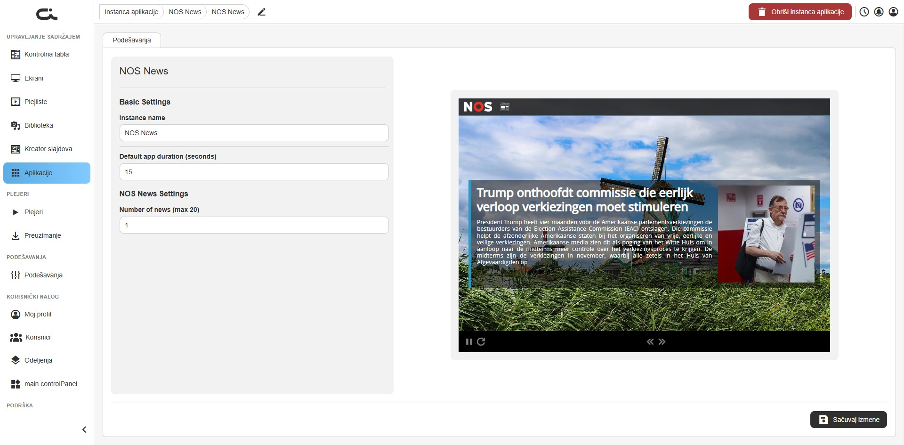This screenshot has width=904, height=445.
Task: Click the middle NOS News breadcrumb
Action: [x=185, y=12]
